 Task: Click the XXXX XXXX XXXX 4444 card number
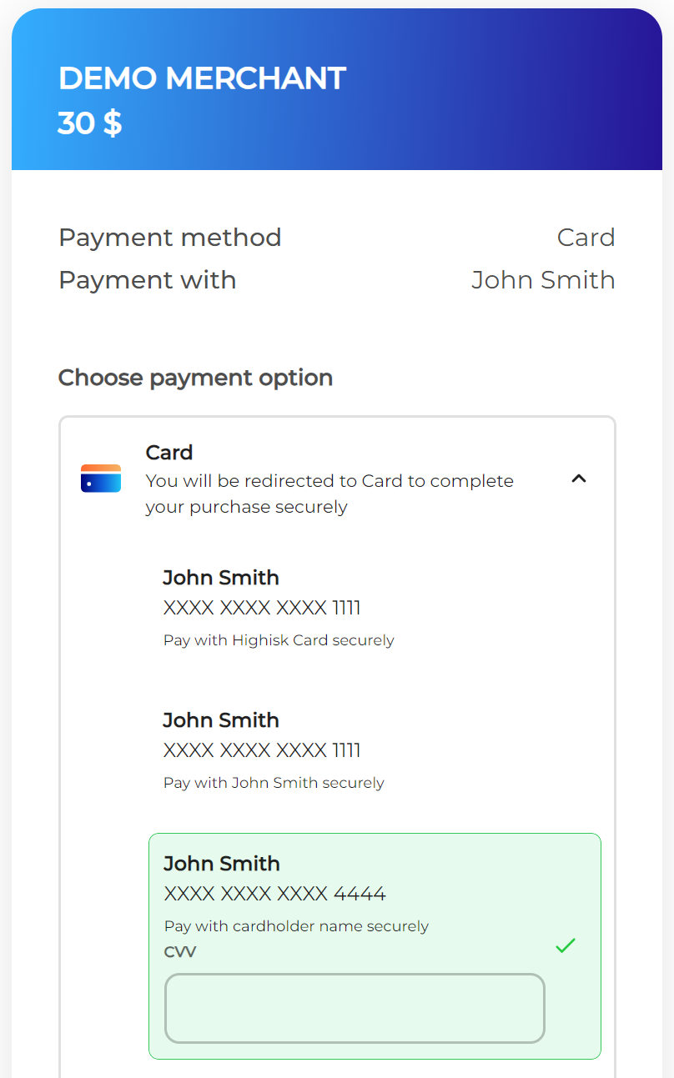[275, 895]
